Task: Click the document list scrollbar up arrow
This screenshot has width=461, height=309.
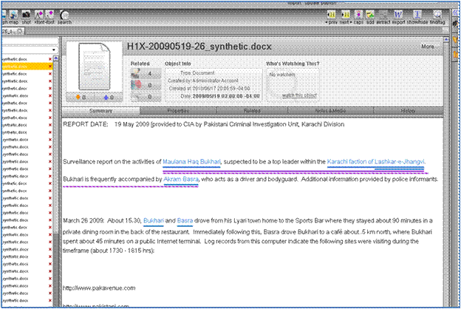Action: (55, 58)
